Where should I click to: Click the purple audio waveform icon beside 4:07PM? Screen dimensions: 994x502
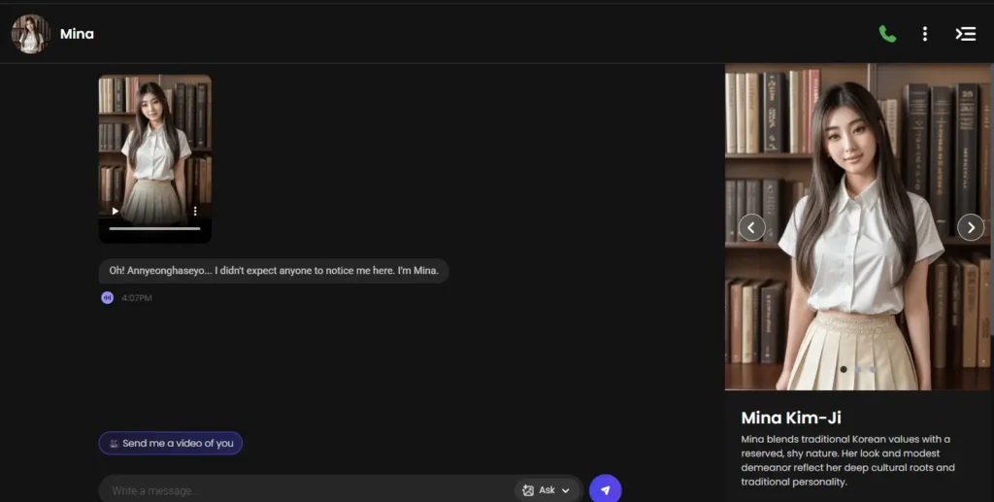tap(108, 298)
